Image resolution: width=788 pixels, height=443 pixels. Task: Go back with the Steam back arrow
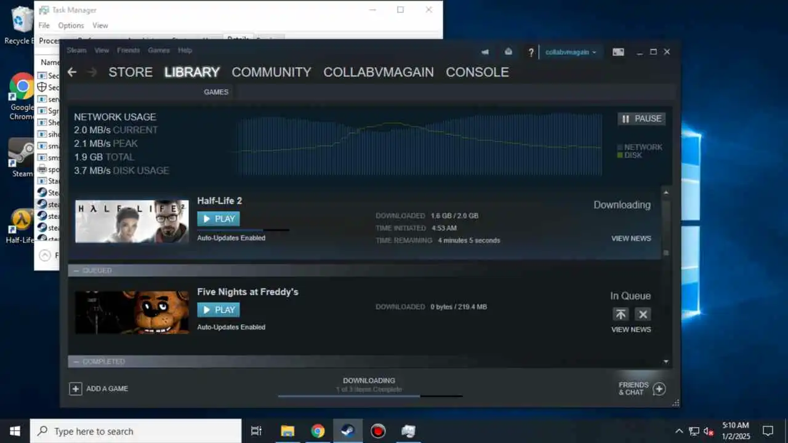[x=72, y=72]
